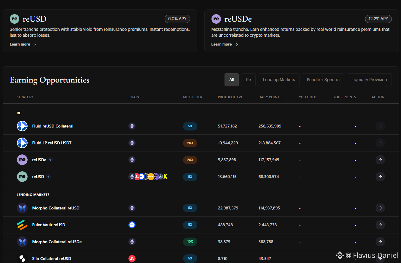
Task: Click the green reUSD strategy row icon
Action: click(x=22, y=177)
